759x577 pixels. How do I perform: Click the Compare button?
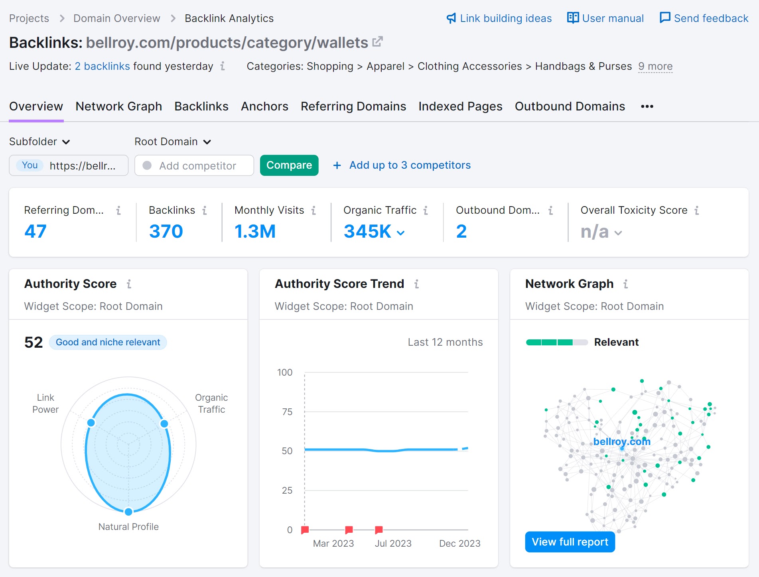289,165
